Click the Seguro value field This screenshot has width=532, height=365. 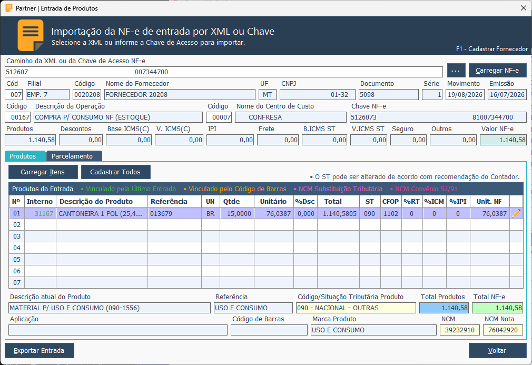coord(409,140)
